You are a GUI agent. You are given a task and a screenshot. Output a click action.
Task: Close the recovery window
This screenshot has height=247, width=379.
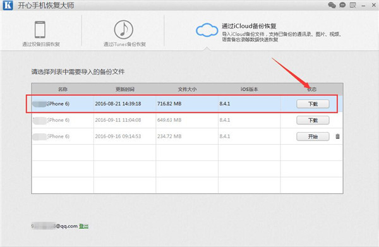[x=374, y=5]
